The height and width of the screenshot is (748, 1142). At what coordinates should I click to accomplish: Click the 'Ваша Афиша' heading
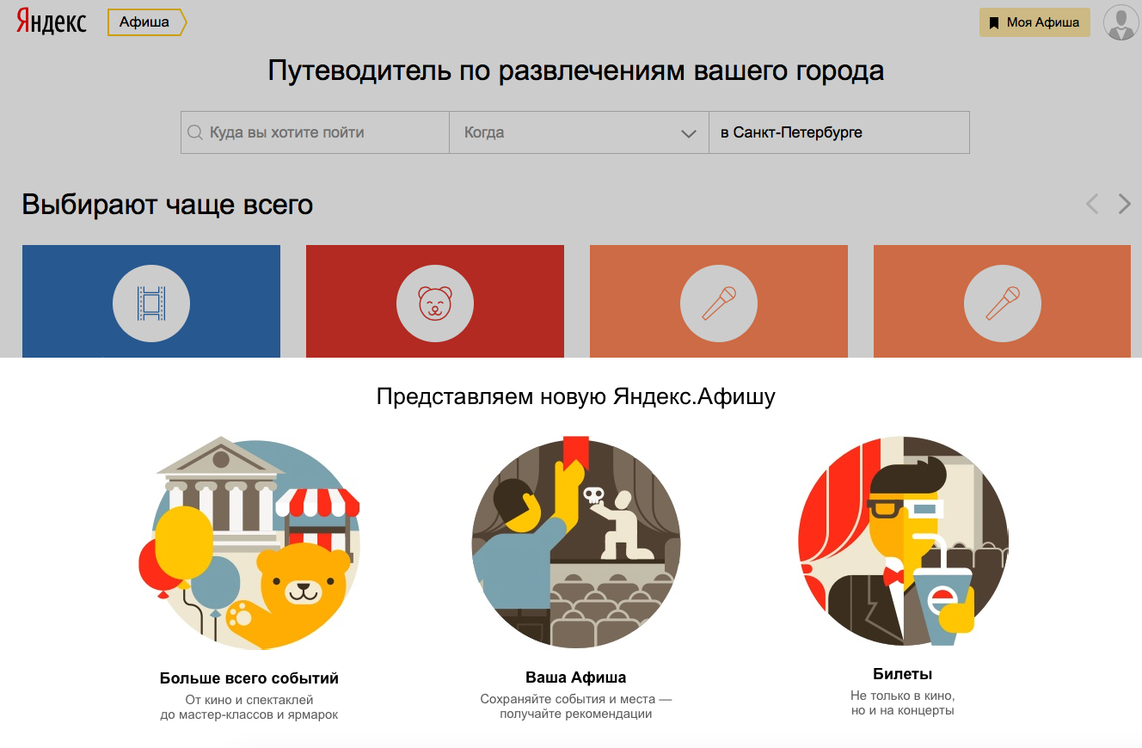click(576, 677)
